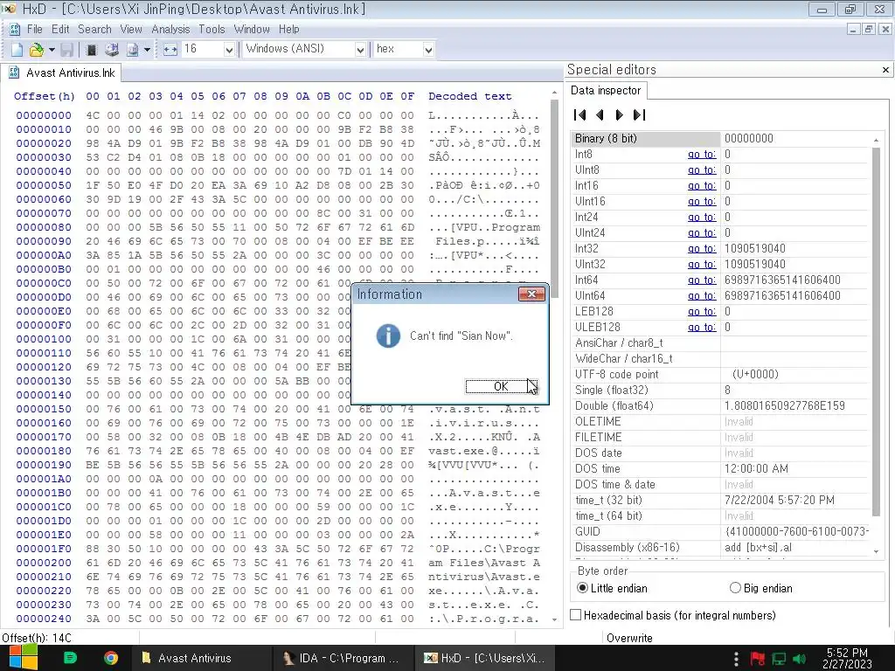895x671 pixels.
Task: Open the Analysis menu
Action: [x=170, y=29]
